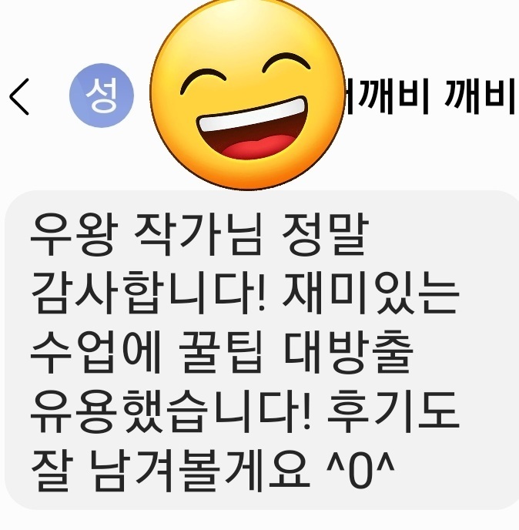This screenshot has height=530, width=519.
Task: Tap the laughing emoji sticker
Action: click(x=247, y=94)
